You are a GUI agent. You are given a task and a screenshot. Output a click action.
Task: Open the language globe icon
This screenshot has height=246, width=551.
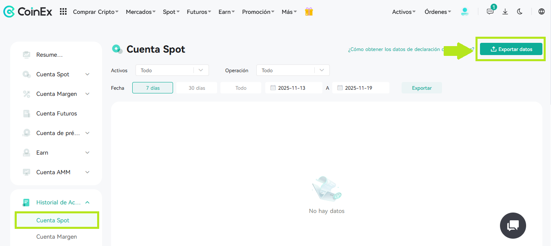pos(542,12)
